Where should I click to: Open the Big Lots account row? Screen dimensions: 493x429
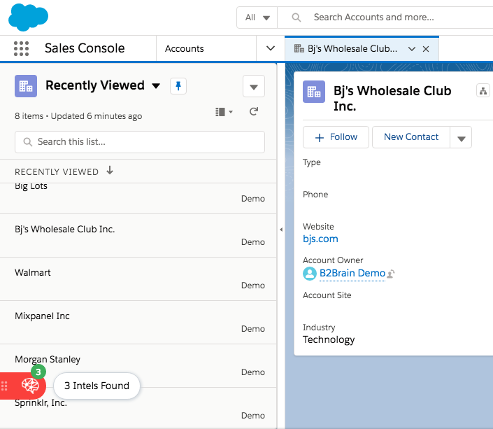tap(138, 198)
